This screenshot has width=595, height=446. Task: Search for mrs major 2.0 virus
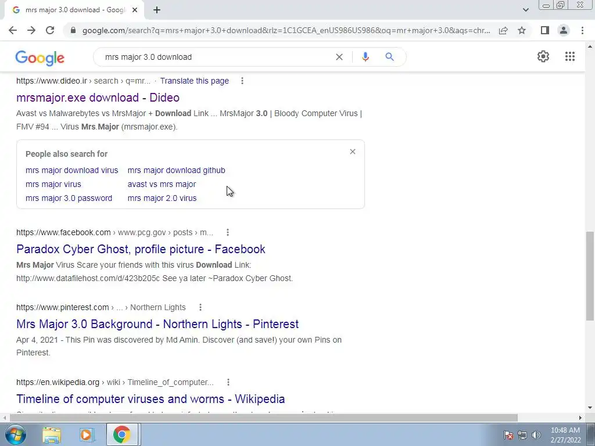click(162, 199)
